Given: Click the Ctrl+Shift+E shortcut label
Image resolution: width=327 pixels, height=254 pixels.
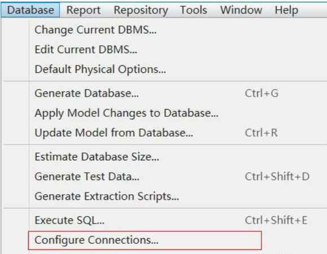Looking at the screenshot, I should tap(276, 220).
